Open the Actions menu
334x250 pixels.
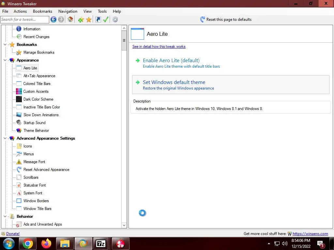20,11
